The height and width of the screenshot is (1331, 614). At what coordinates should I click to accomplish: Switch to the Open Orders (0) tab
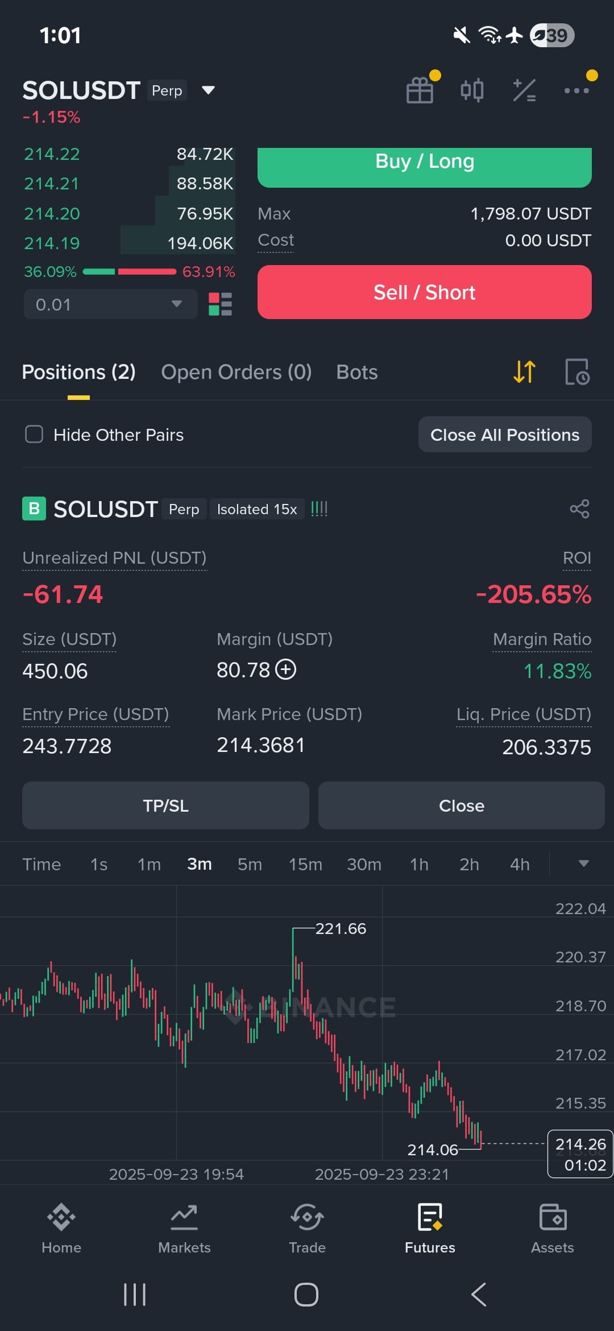(237, 372)
